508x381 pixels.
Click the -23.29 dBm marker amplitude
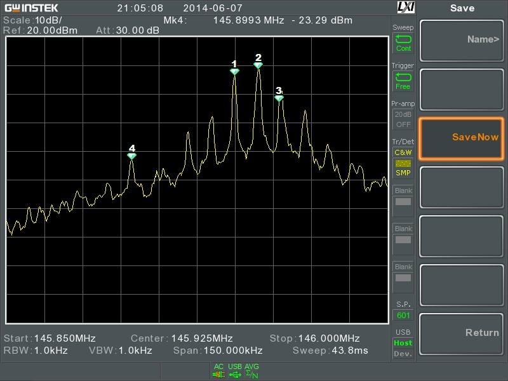point(322,20)
